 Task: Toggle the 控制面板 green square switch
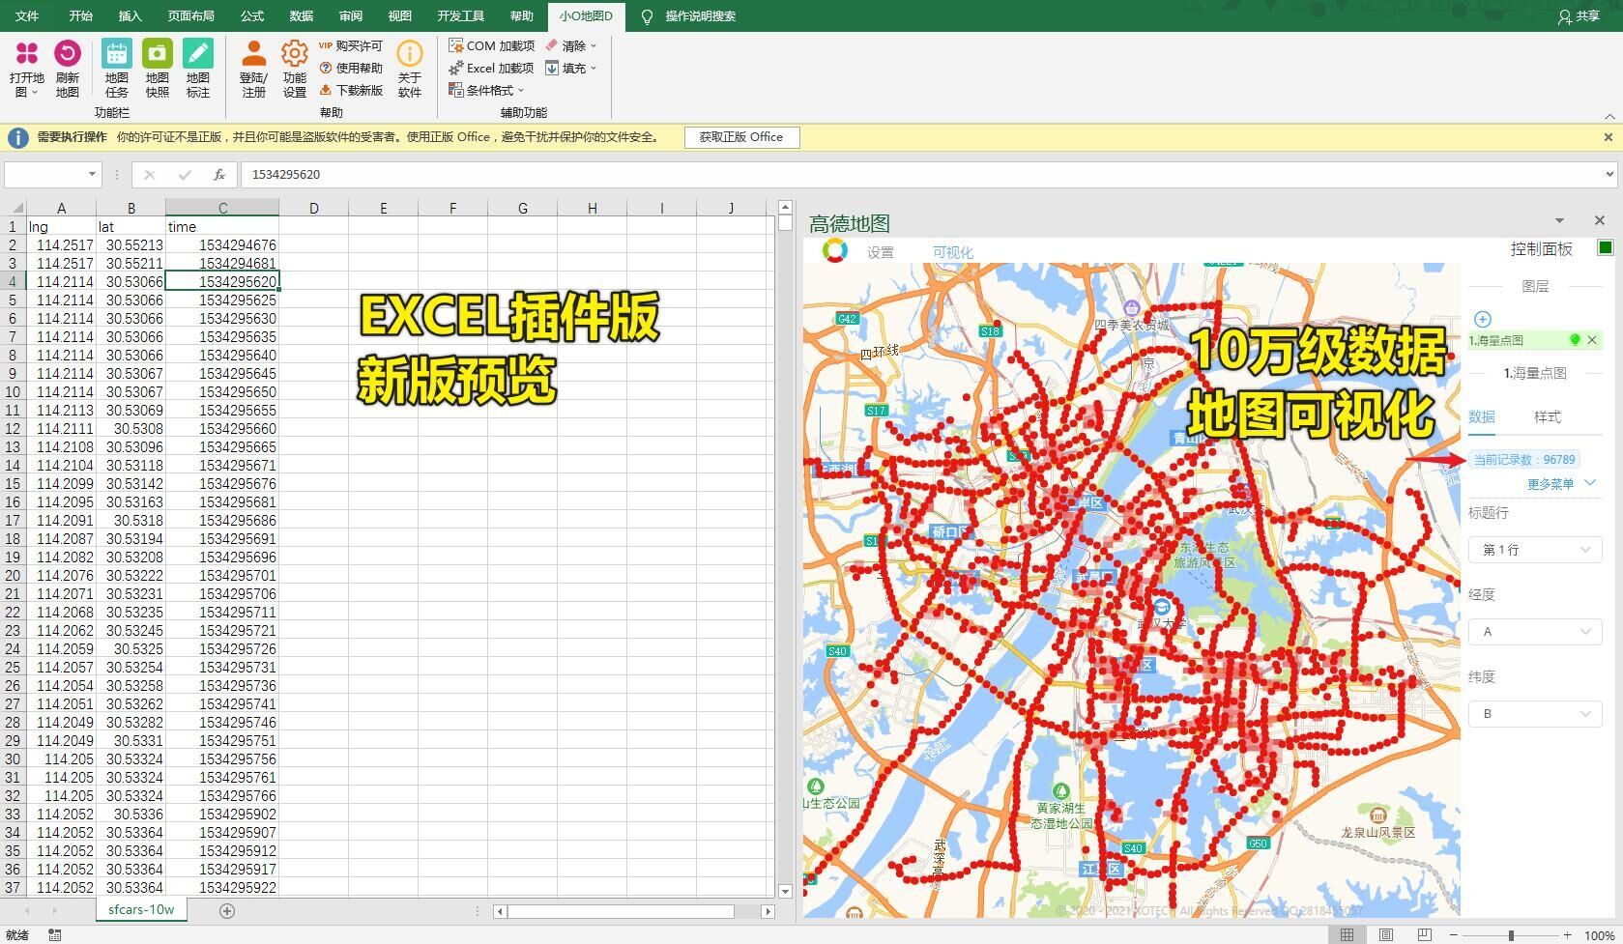pyautogui.click(x=1606, y=248)
